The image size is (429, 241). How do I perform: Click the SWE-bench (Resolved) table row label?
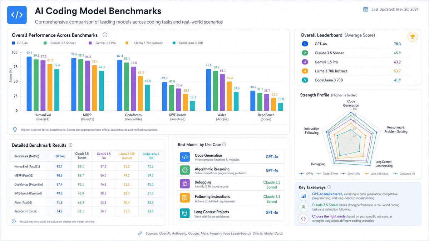tap(28, 193)
